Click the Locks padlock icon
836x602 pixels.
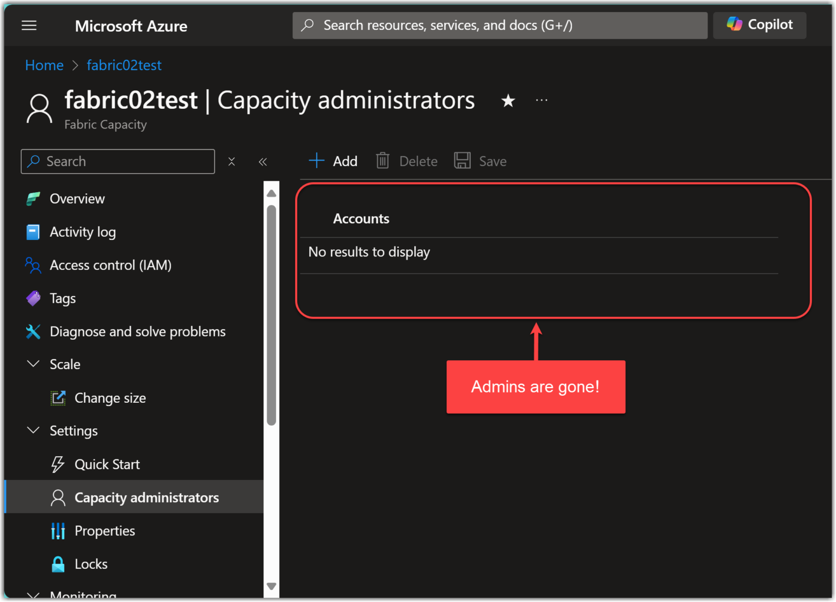[58, 564]
